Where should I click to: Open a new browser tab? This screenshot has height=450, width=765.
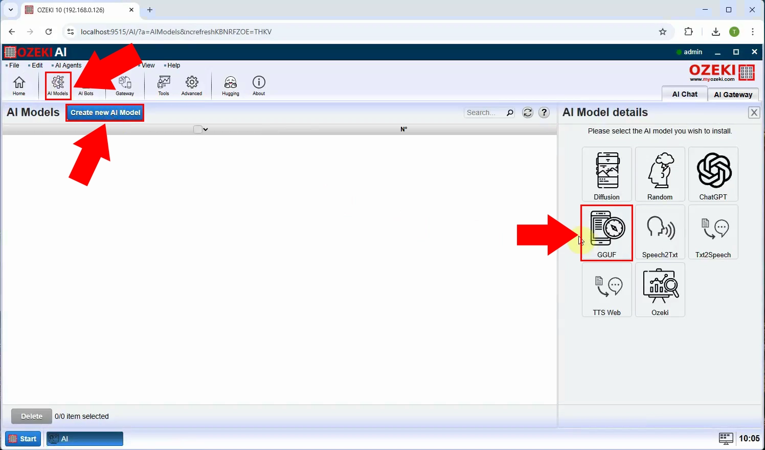(x=150, y=10)
